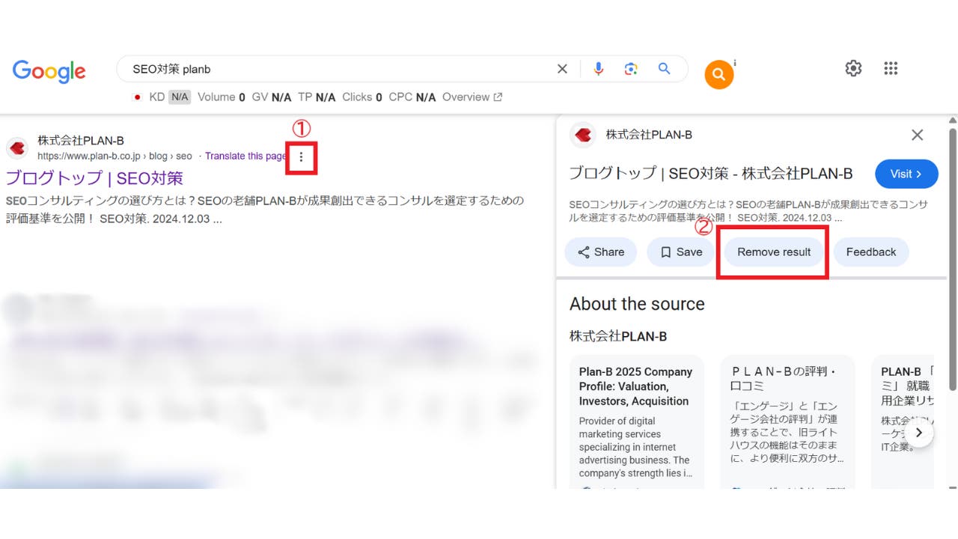Click Volume 0 metric
The width and height of the screenshot is (958, 539).
pyautogui.click(x=222, y=97)
